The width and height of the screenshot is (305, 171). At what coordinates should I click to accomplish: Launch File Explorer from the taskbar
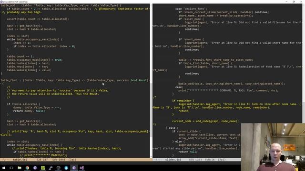click(20, 168)
